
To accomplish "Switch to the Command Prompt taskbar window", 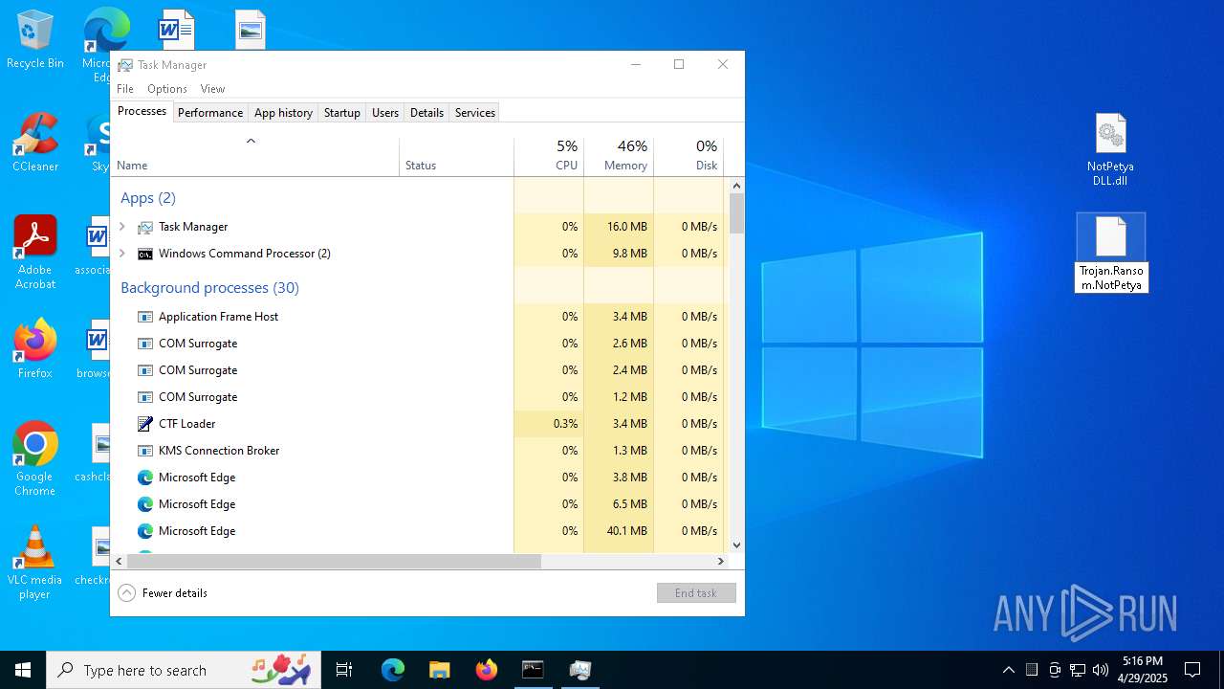I will click(x=533, y=670).
